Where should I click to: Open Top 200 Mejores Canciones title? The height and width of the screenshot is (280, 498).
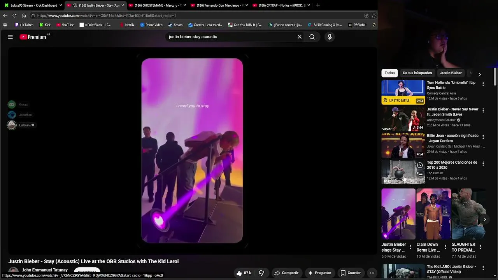pos(452,165)
